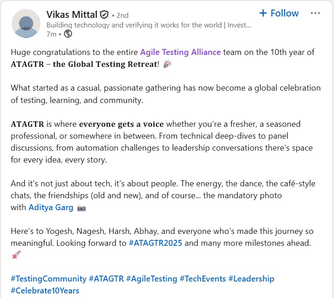
Task: Click the 7m post timestamp
Action: pos(51,33)
